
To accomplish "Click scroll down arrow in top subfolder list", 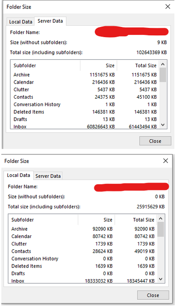I will [x=163, y=125].
